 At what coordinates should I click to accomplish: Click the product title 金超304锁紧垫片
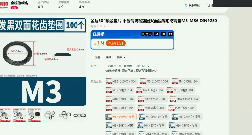(x=154, y=21)
